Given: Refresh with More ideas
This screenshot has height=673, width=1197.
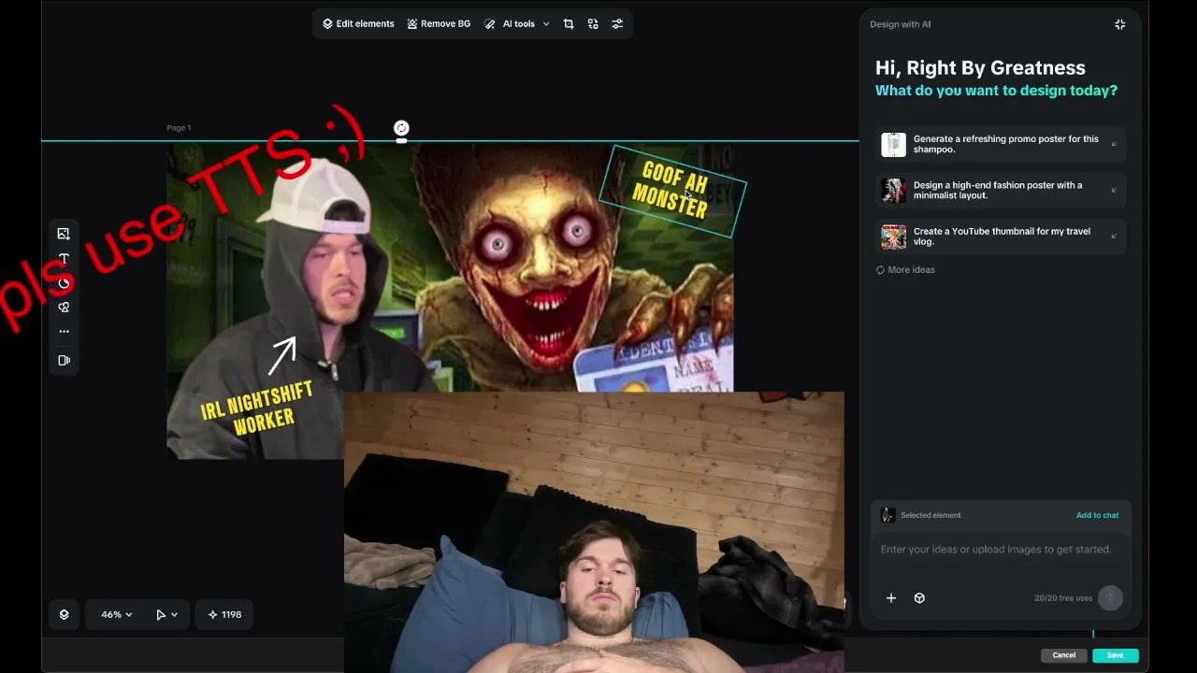Looking at the screenshot, I should (905, 270).
